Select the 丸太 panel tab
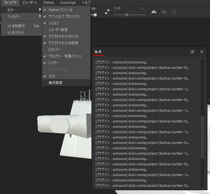Screen dimensions: 210x194 pyautogui.click(x=98, y=52)
